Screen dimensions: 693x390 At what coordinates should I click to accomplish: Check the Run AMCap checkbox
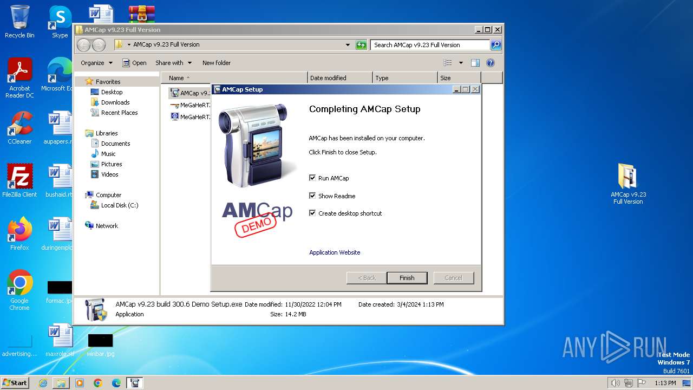pos(312,178)
